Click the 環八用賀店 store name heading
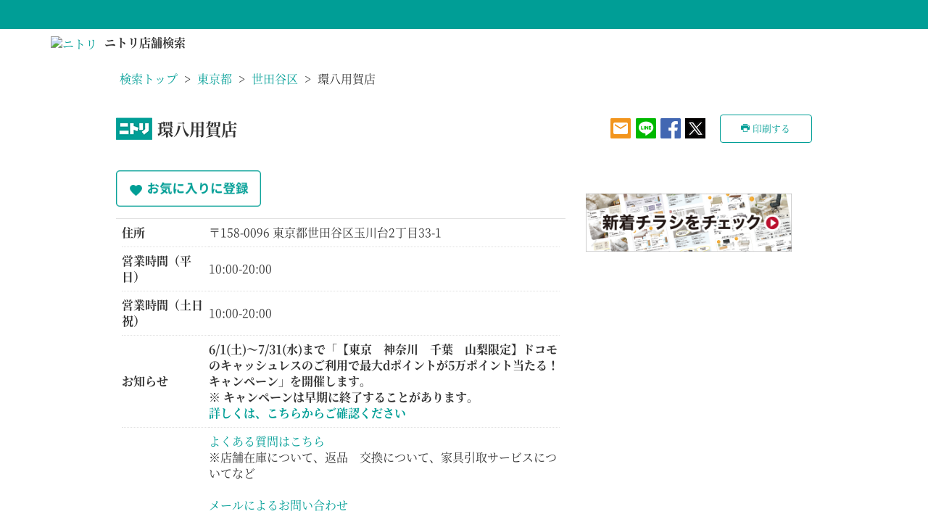This screenshot has height=522, width=928. click(197, 129)
